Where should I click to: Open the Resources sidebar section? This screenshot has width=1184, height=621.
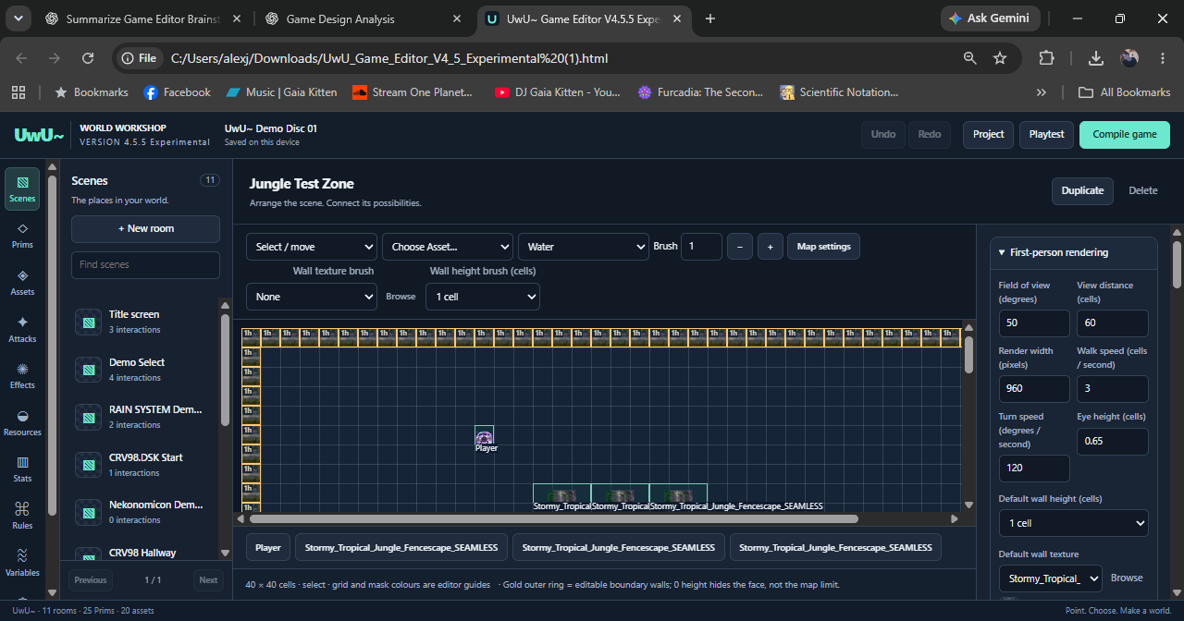(x=22, y=423)
